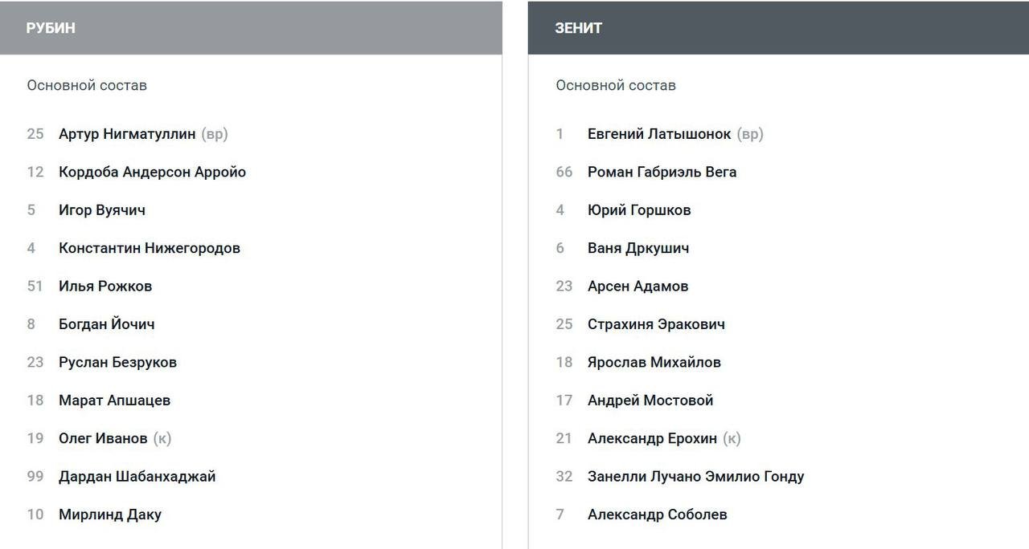
Task: Open captain Олег Иванов's profile
Action: [103, 438]
